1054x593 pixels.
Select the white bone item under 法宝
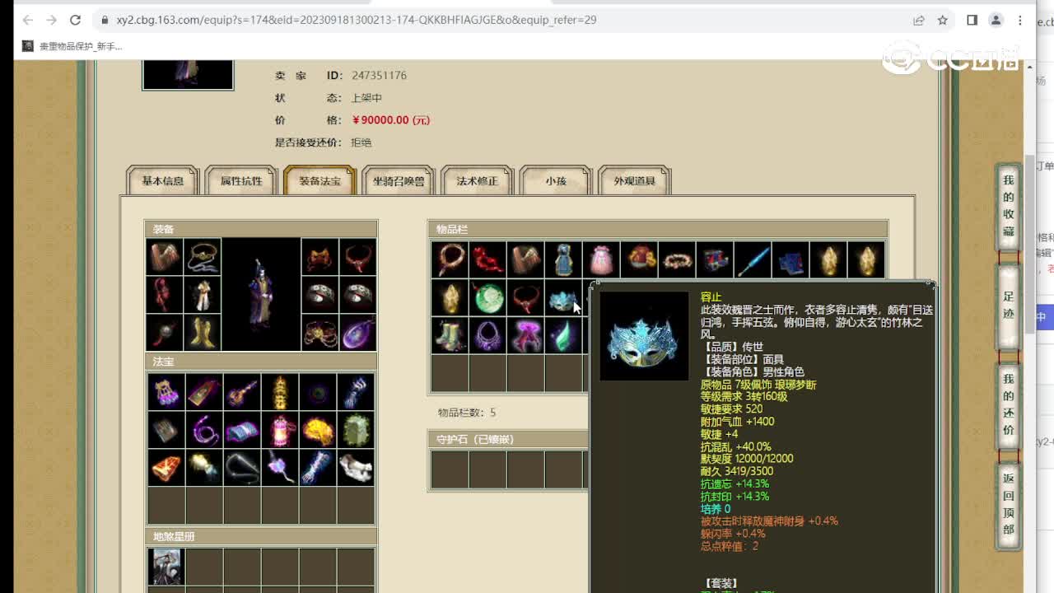pyautogui.click(x=356, y=468)
